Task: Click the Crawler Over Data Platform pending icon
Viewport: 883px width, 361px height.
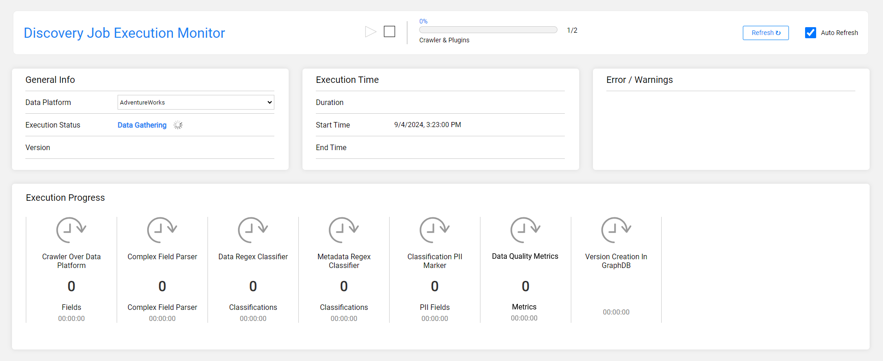Action: click(71, 230)
